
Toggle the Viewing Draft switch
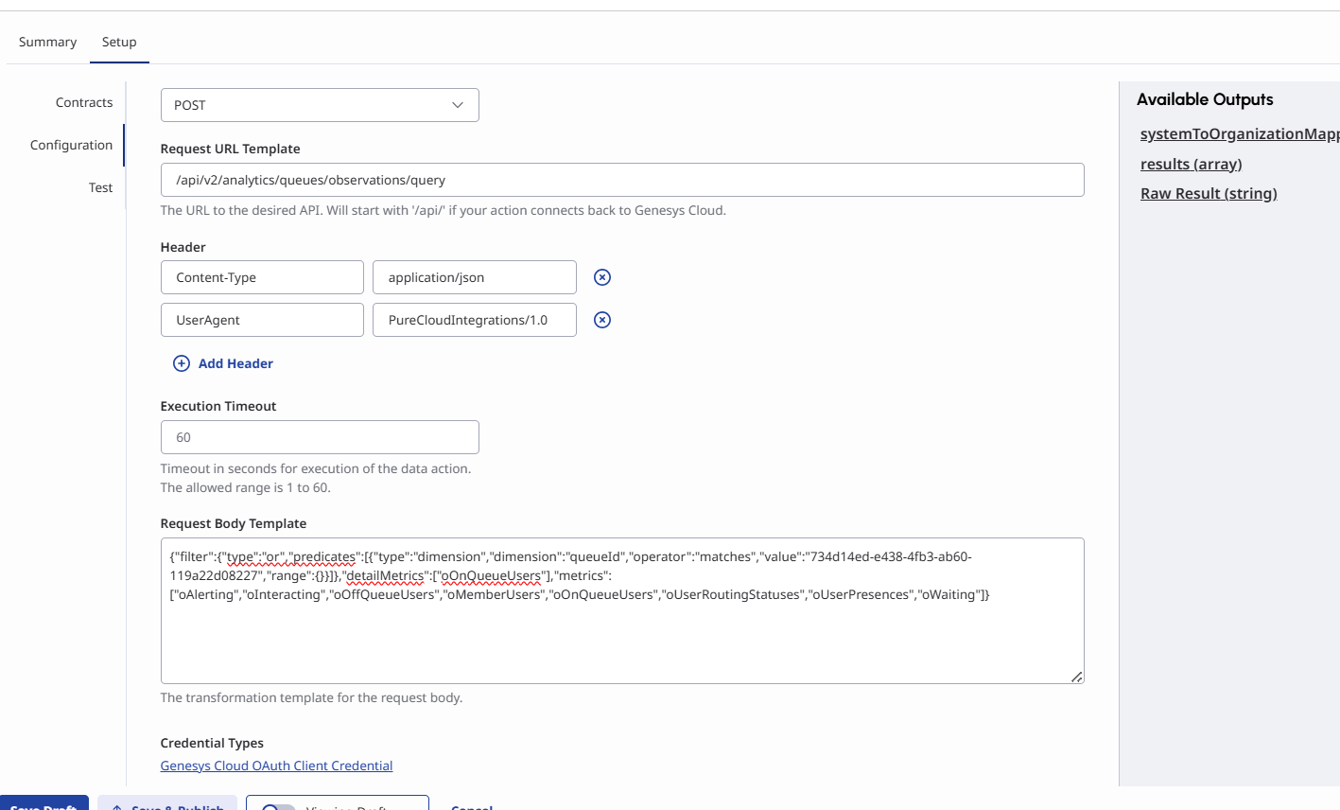click(x=279, y=806)
